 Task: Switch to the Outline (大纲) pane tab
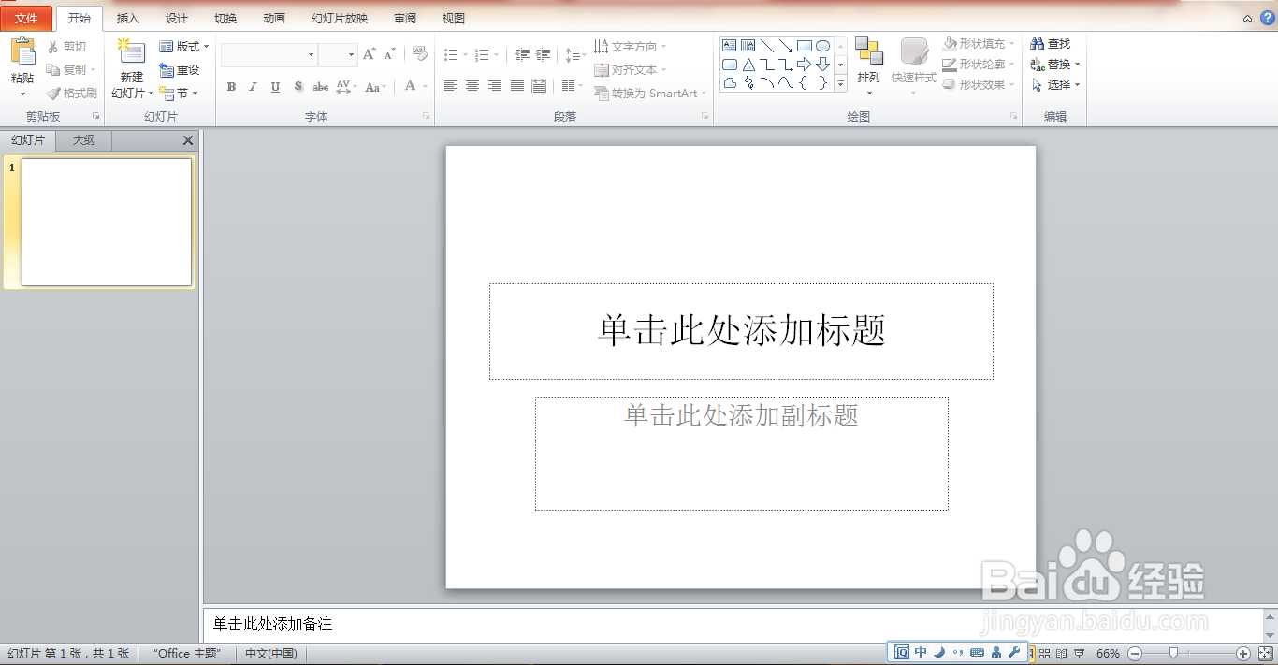(84, 140)
